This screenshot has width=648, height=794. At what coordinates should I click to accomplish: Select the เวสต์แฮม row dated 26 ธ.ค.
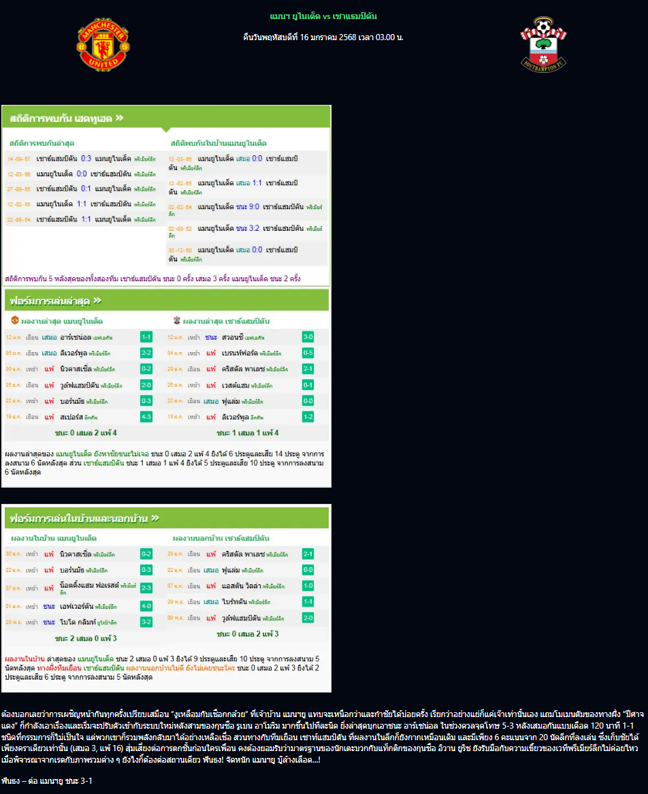247,385
